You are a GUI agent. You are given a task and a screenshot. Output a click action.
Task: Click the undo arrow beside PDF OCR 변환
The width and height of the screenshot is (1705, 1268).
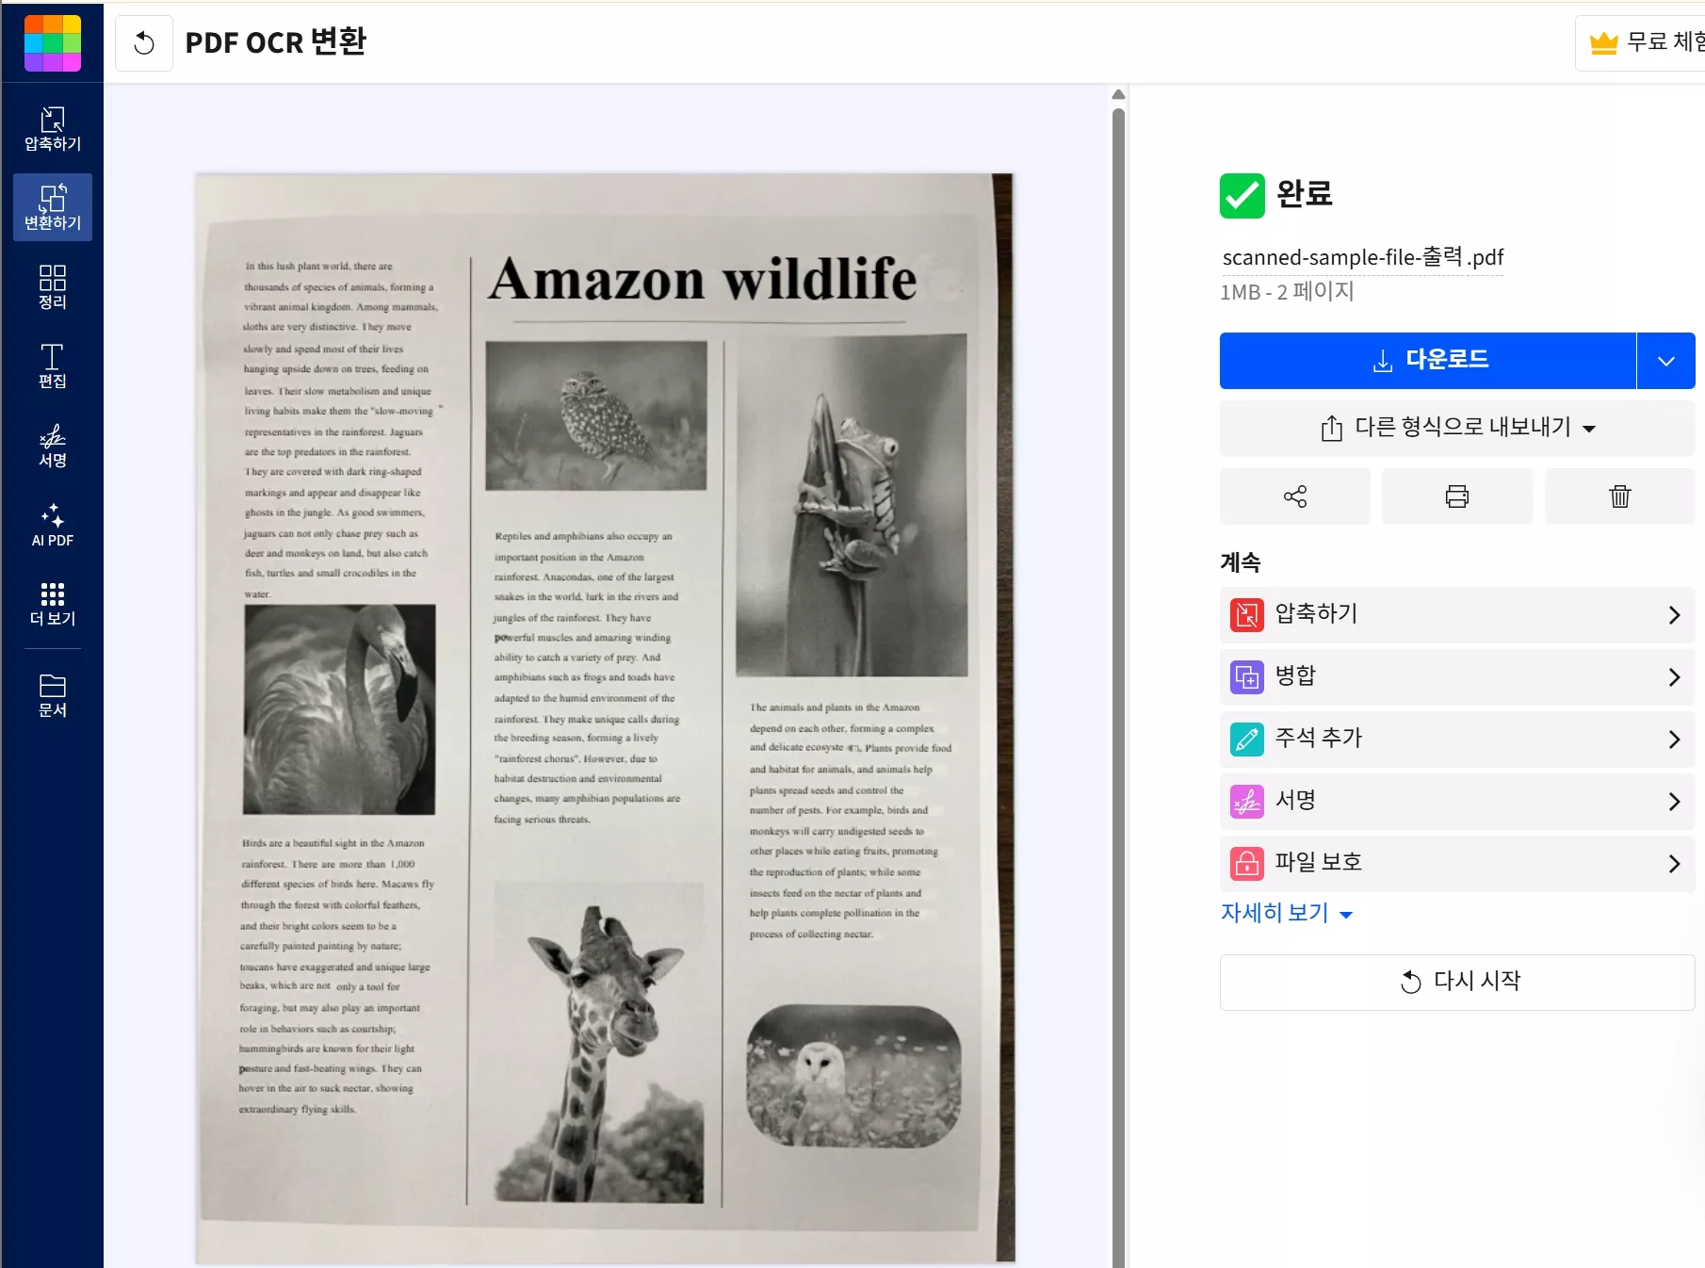click(x=144, y=43)
